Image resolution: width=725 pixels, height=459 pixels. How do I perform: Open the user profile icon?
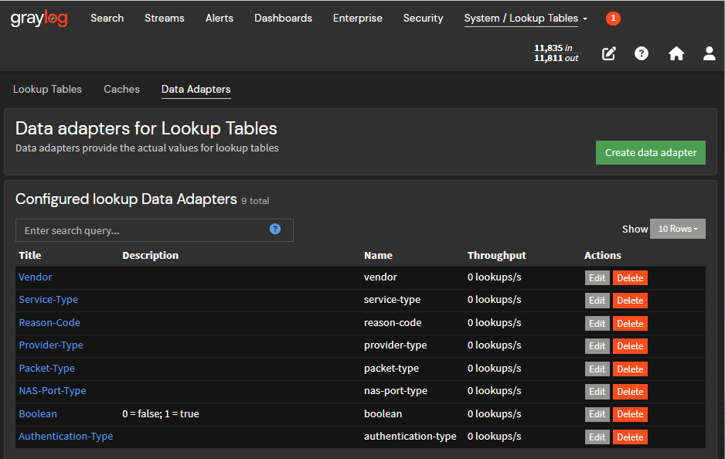point(709,53)
